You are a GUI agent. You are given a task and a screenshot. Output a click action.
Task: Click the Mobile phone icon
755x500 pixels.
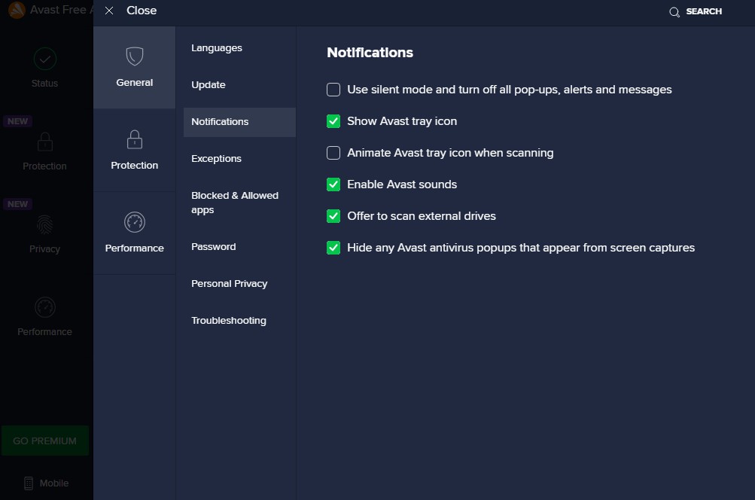tap(29, 483)
